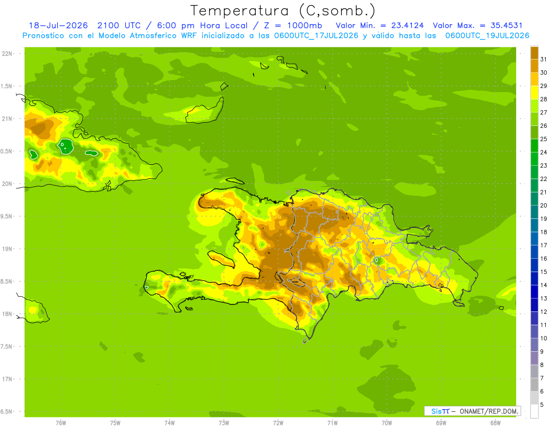Click the legend label '14'
Image resolution: width=556 pixels, height=429 pixels.
[543, 285]
